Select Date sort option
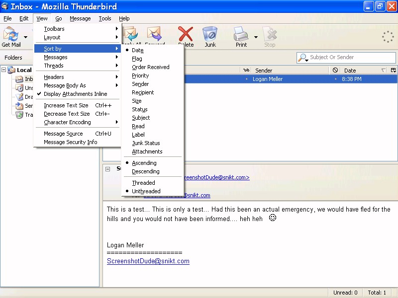This screenshot has height=298, width=398. click(153, 50)
